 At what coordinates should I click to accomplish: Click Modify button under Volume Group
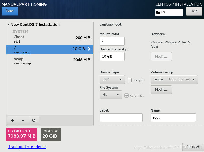pos(161,90)
